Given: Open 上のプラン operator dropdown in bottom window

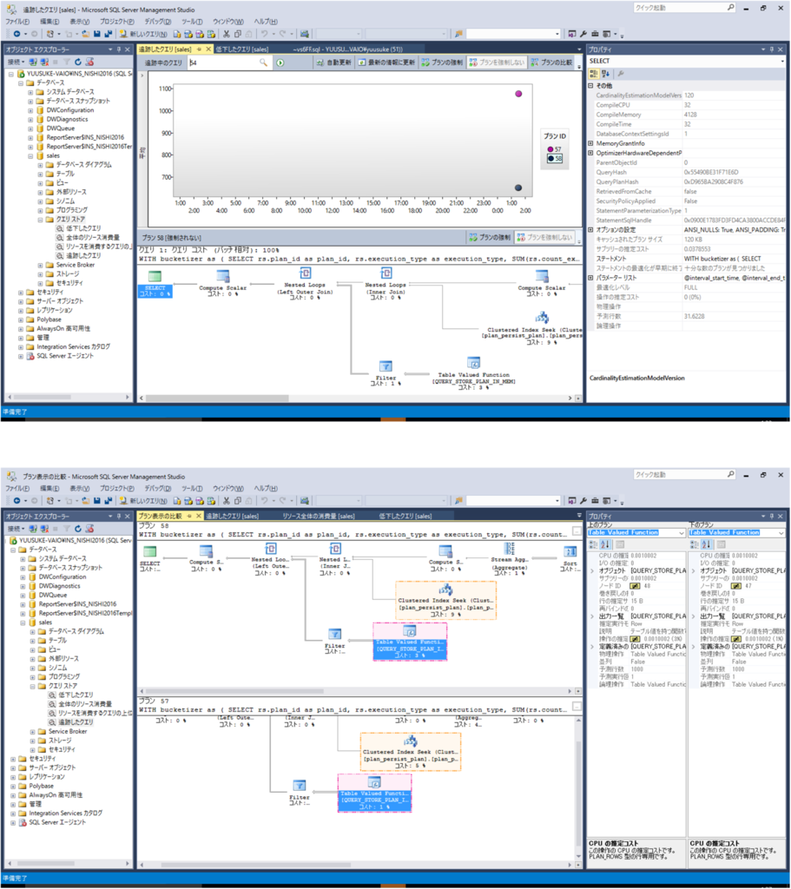Looking at the screenshot, I should tap(682, 533).
